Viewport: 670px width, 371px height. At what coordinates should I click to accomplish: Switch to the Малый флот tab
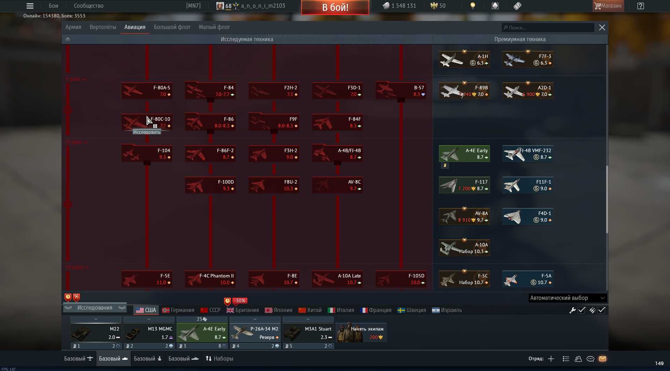pyautogui.click(x=214, y=27)
